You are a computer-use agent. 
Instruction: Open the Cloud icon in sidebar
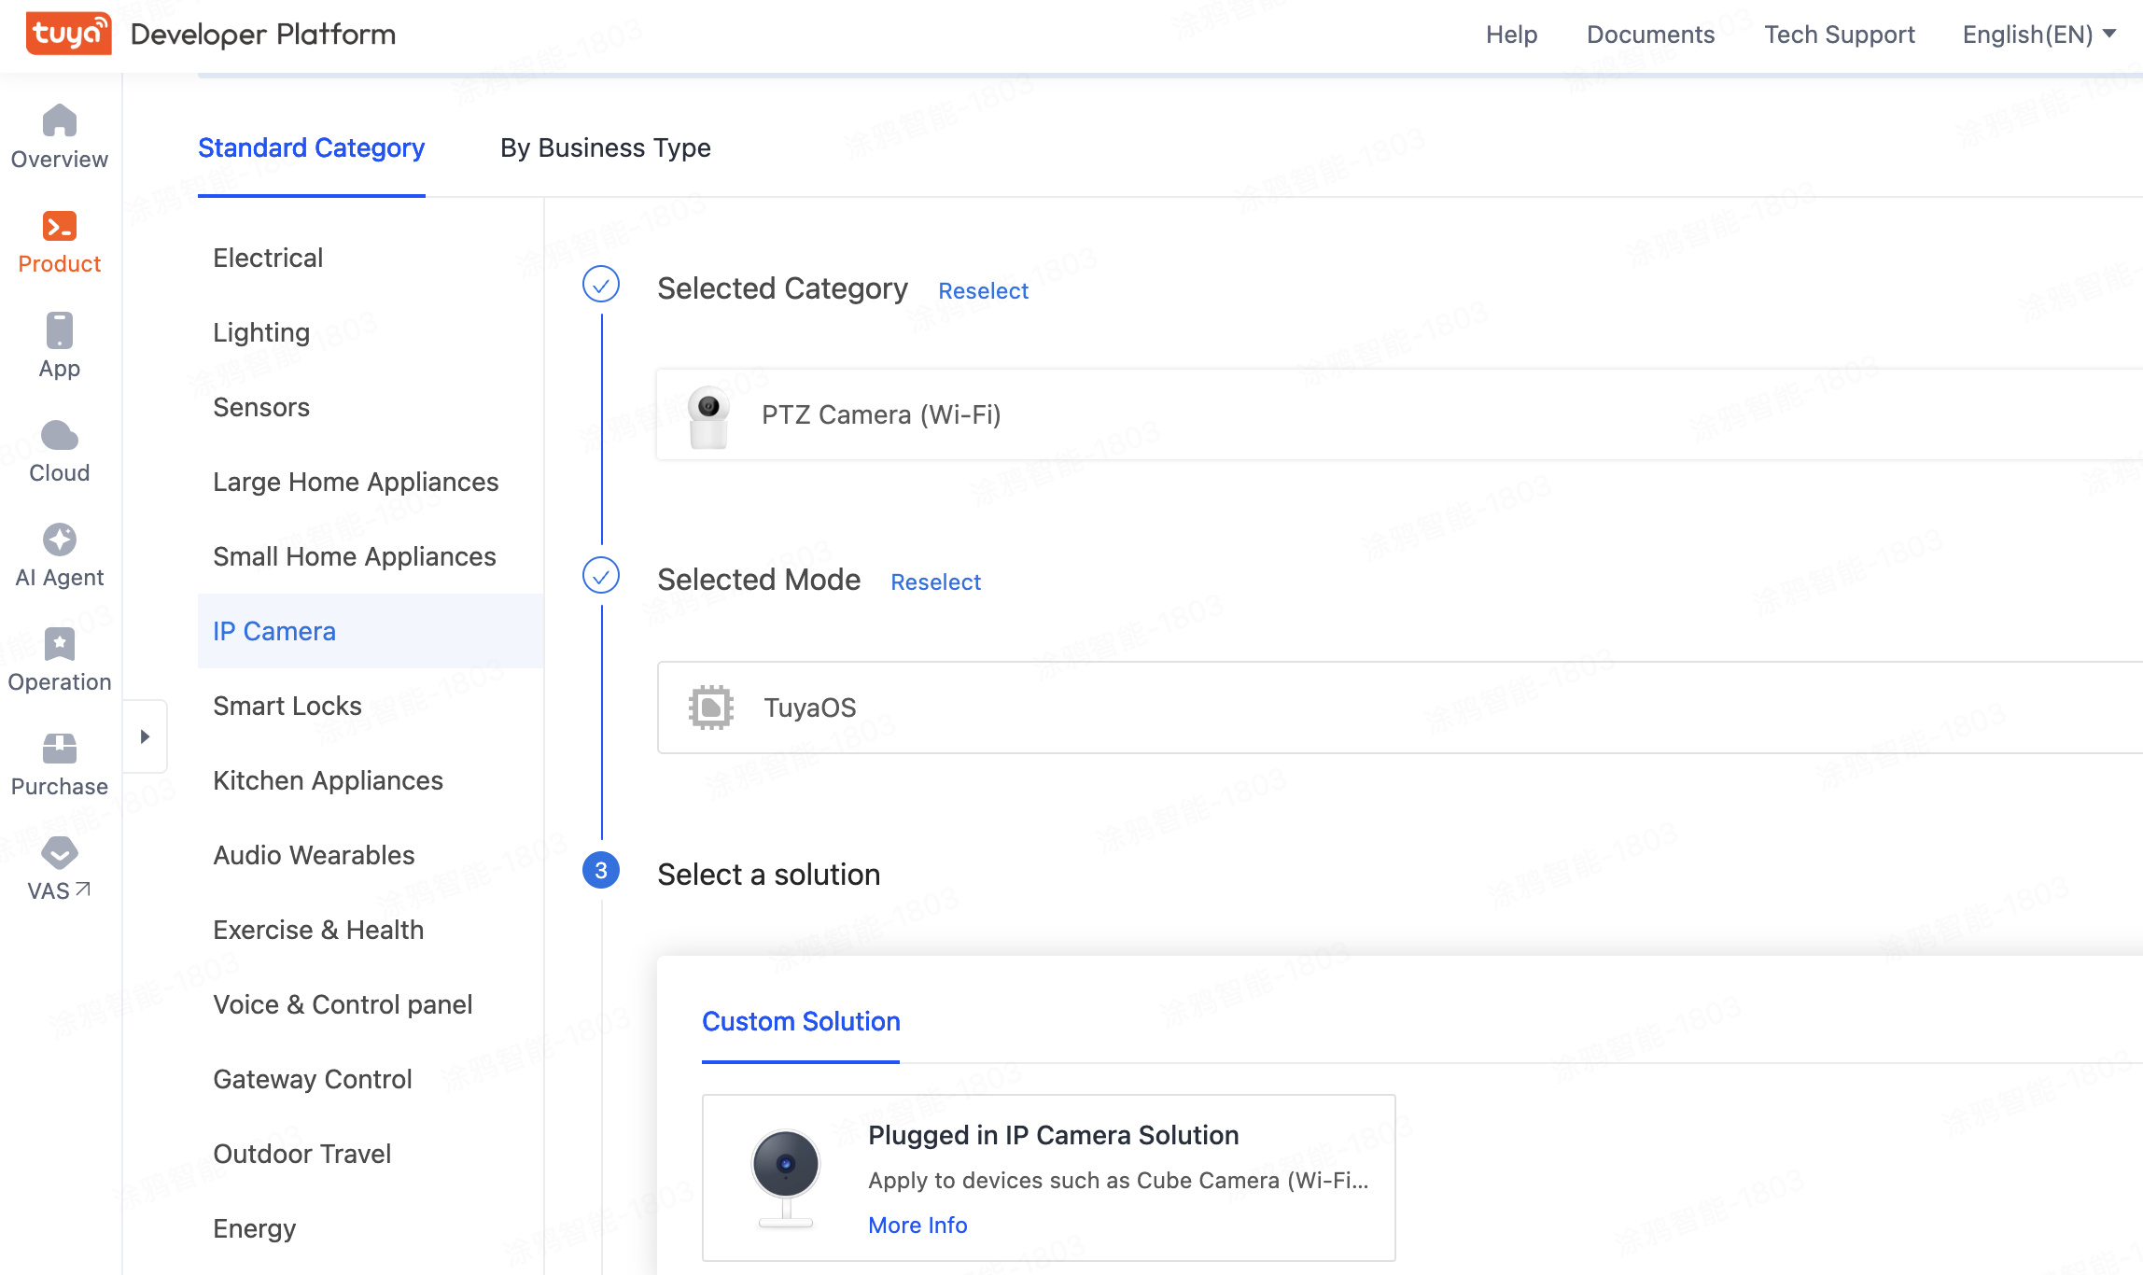tap(60, 435)
